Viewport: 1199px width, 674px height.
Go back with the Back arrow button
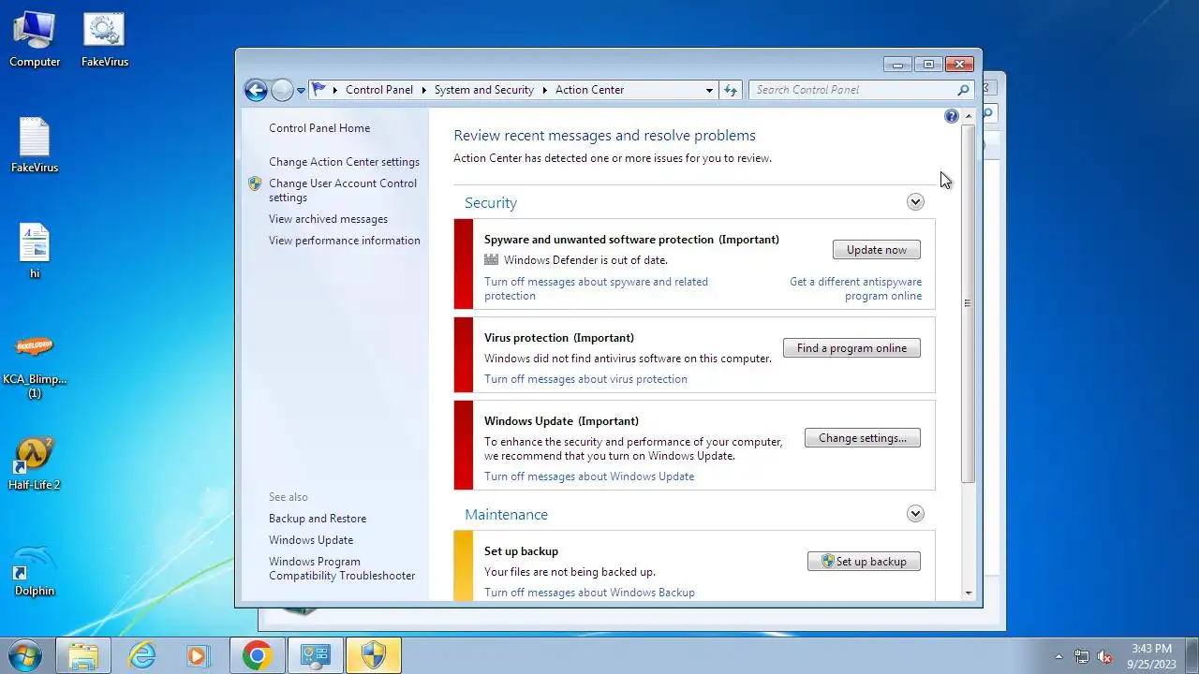click(x=256, y=90)
